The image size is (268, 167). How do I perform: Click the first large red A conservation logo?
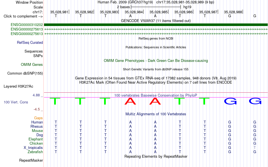click(x=130, y=101)
